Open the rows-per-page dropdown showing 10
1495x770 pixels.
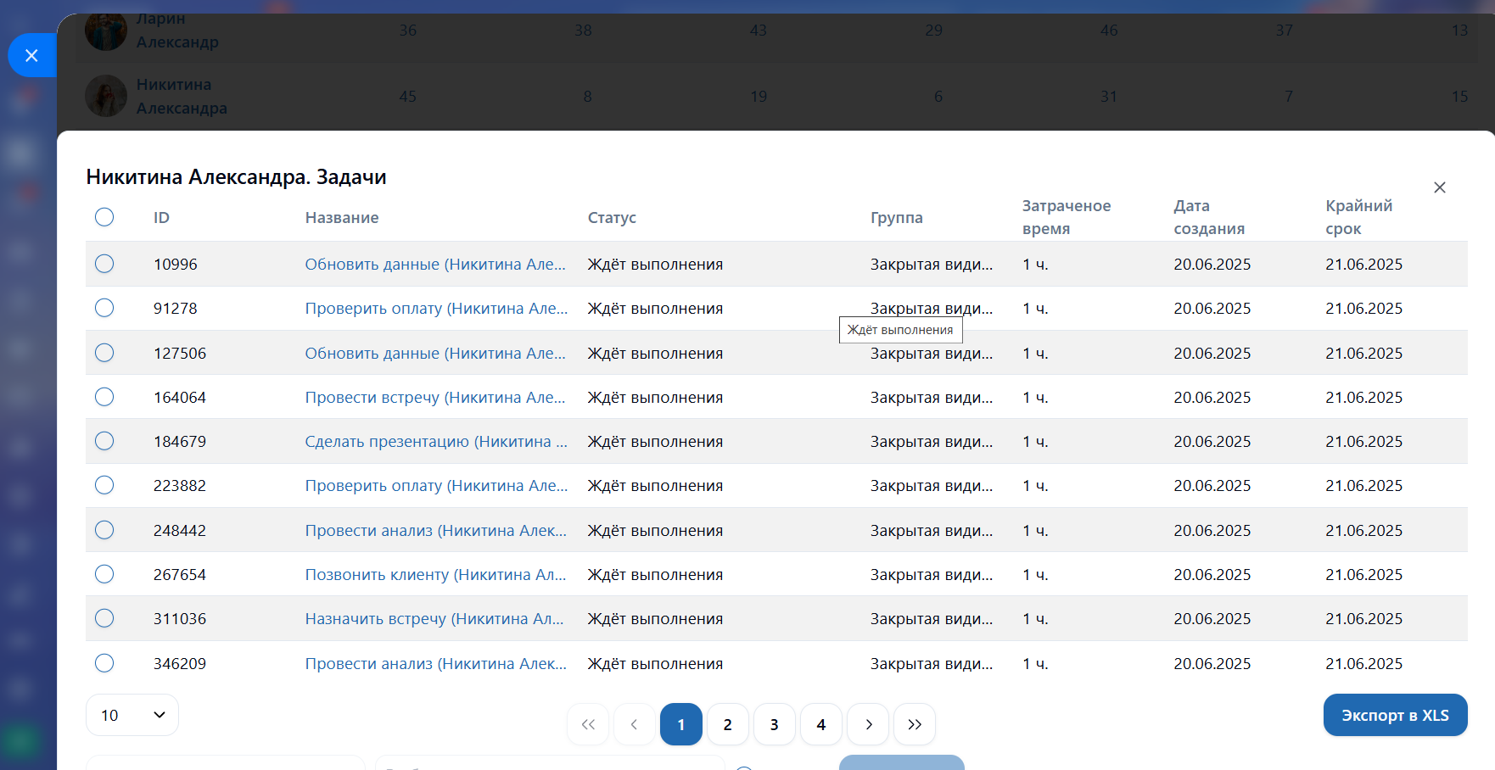point(132,715)
